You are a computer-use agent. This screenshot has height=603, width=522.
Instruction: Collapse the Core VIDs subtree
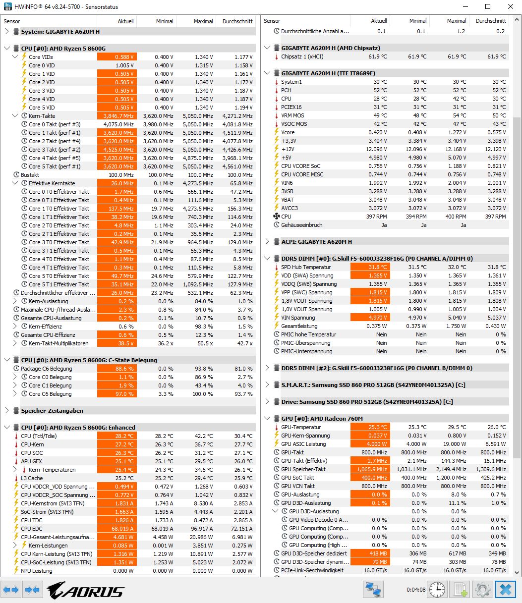[15, 57]
